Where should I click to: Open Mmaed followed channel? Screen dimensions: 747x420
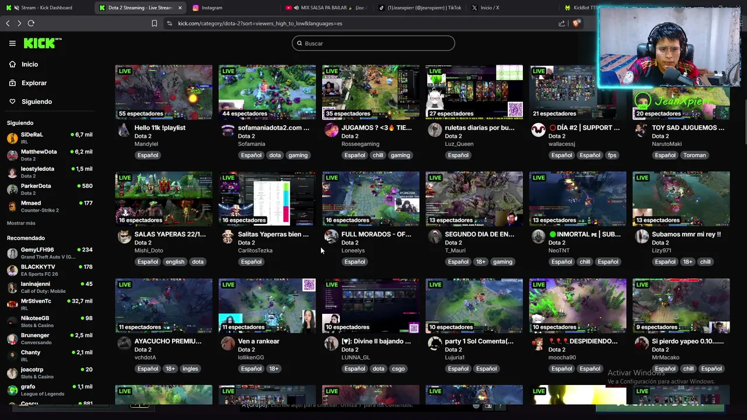(50, 206)
